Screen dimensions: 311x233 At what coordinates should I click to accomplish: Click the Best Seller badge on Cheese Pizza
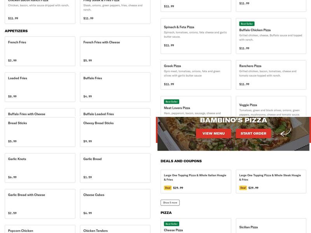171,224
